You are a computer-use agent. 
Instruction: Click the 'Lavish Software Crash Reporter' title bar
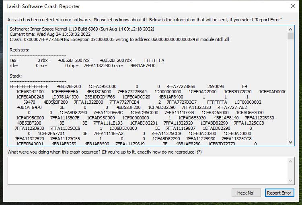pos(43,6)
